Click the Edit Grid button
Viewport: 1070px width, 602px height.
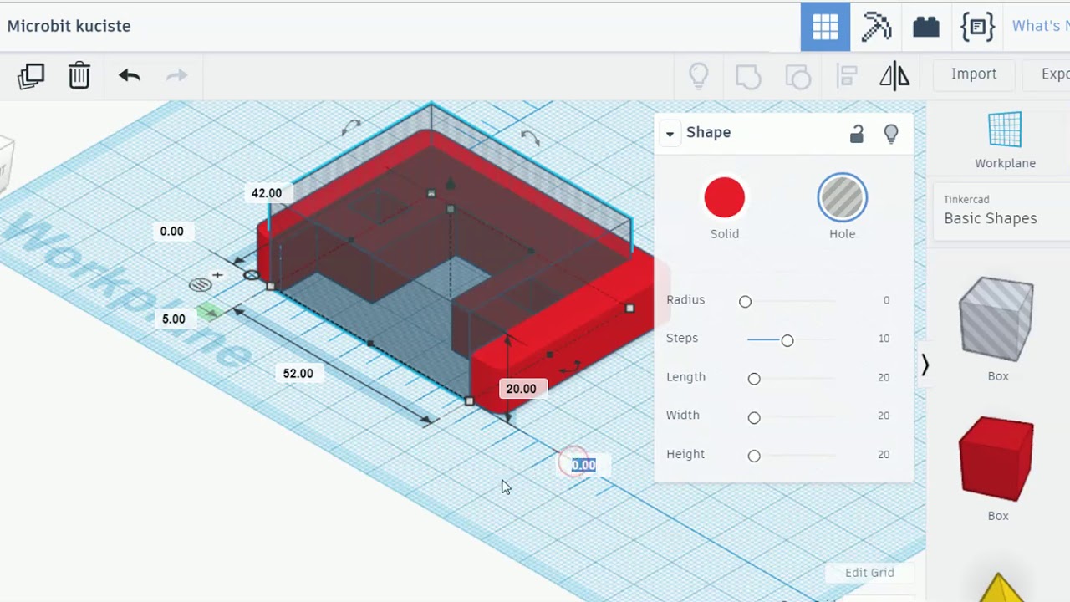[x=869, y=573]
